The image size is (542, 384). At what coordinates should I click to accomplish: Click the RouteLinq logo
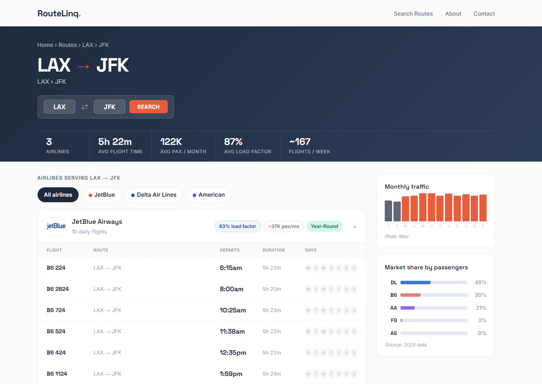[x=59, y=14]
